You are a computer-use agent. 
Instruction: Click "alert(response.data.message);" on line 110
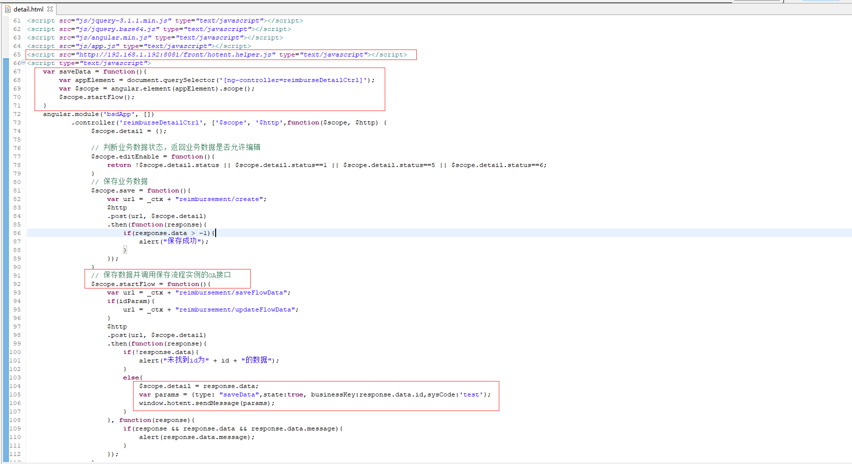197,437
